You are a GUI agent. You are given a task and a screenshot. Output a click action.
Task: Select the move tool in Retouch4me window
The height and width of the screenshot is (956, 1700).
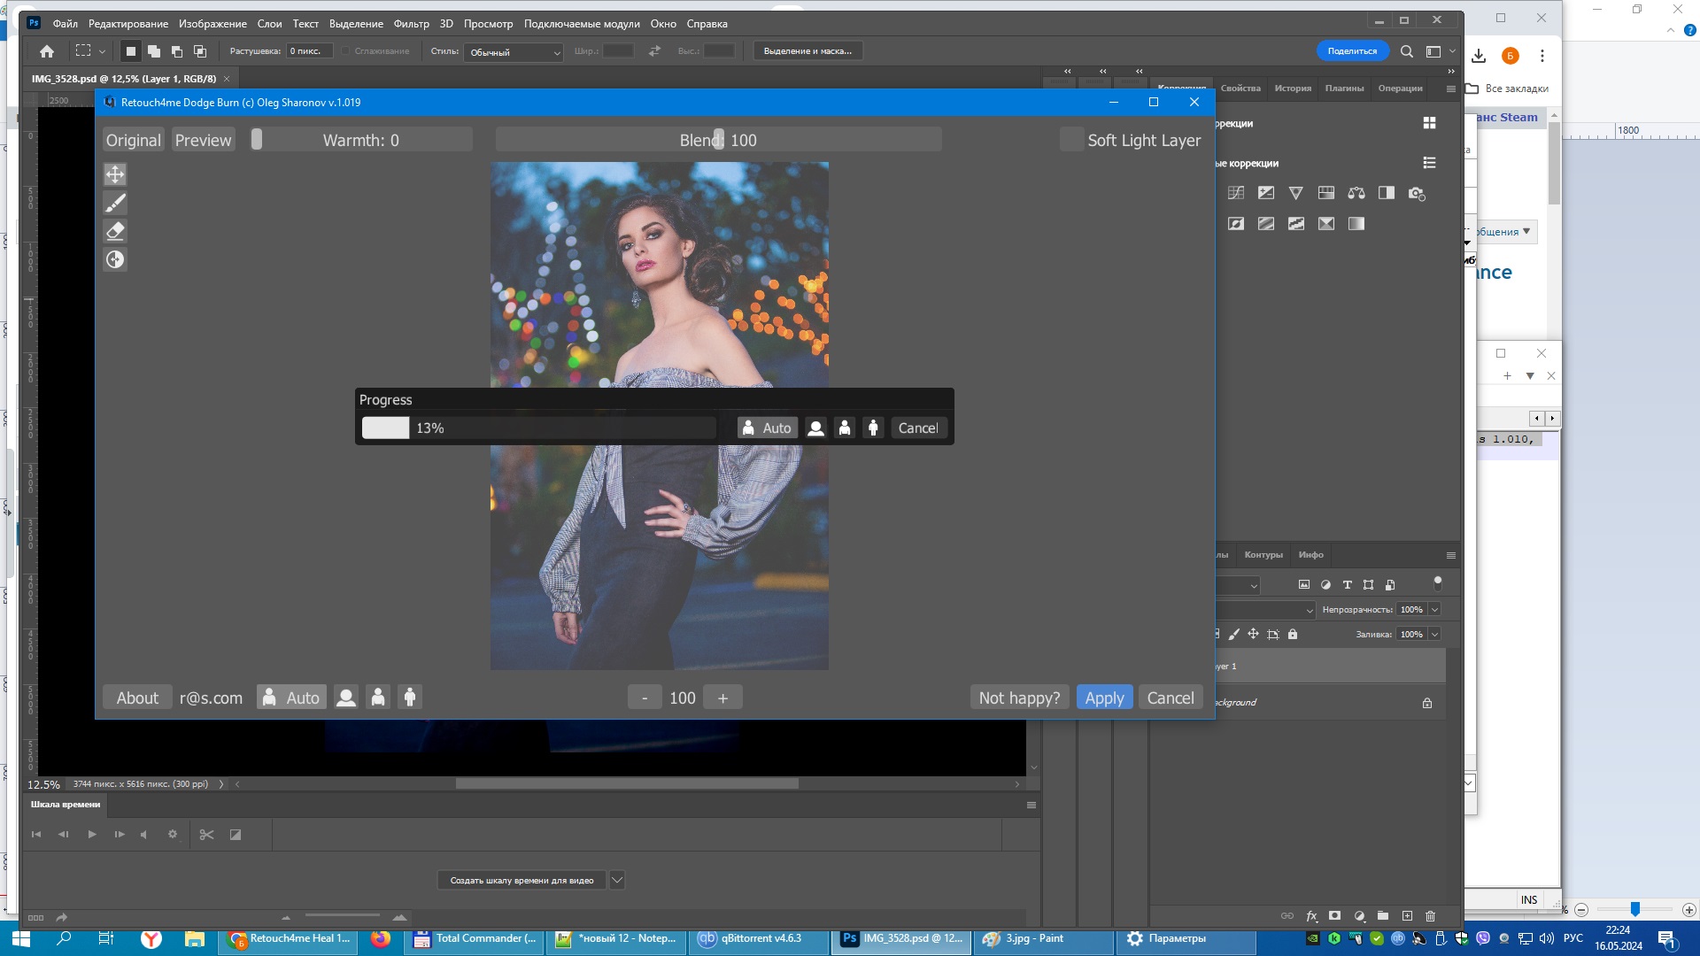[x=115, y=174]
